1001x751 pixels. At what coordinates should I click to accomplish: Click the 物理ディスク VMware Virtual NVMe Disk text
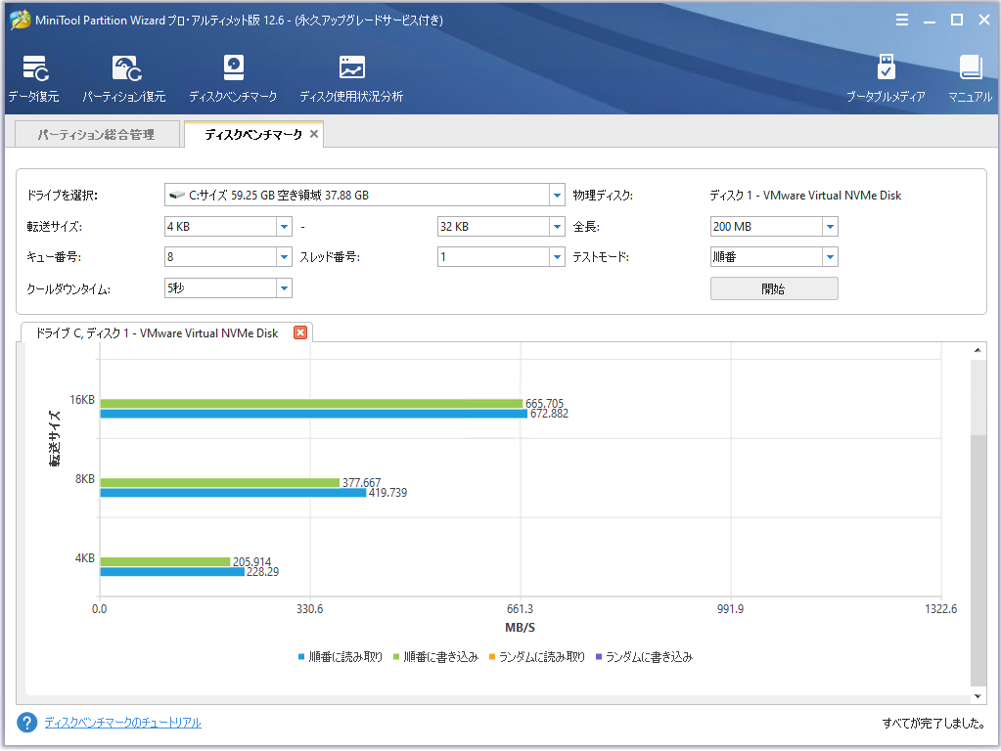tap(805, 196)
